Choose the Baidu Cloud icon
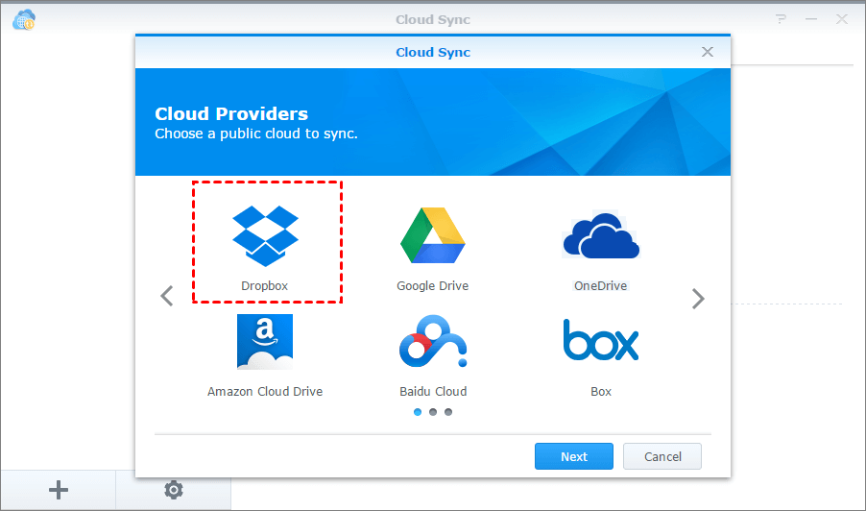 click(433, 341)
